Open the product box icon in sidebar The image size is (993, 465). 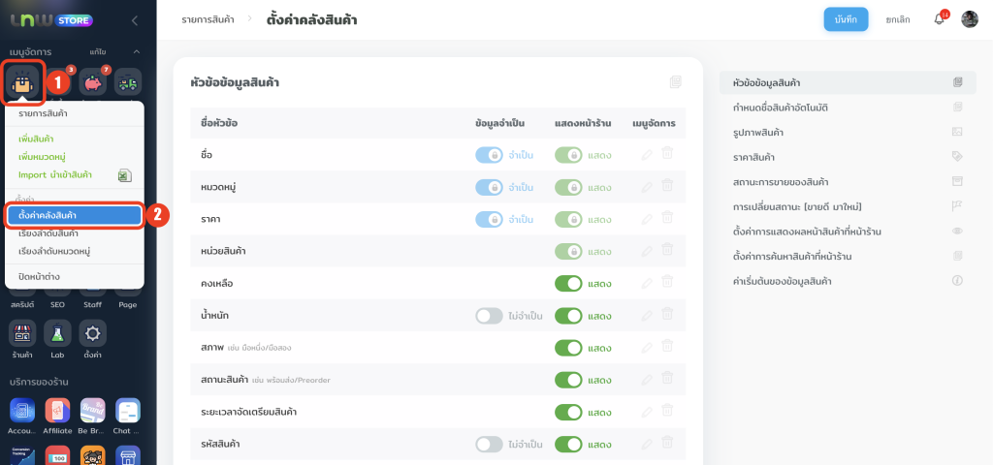[23, 83]
